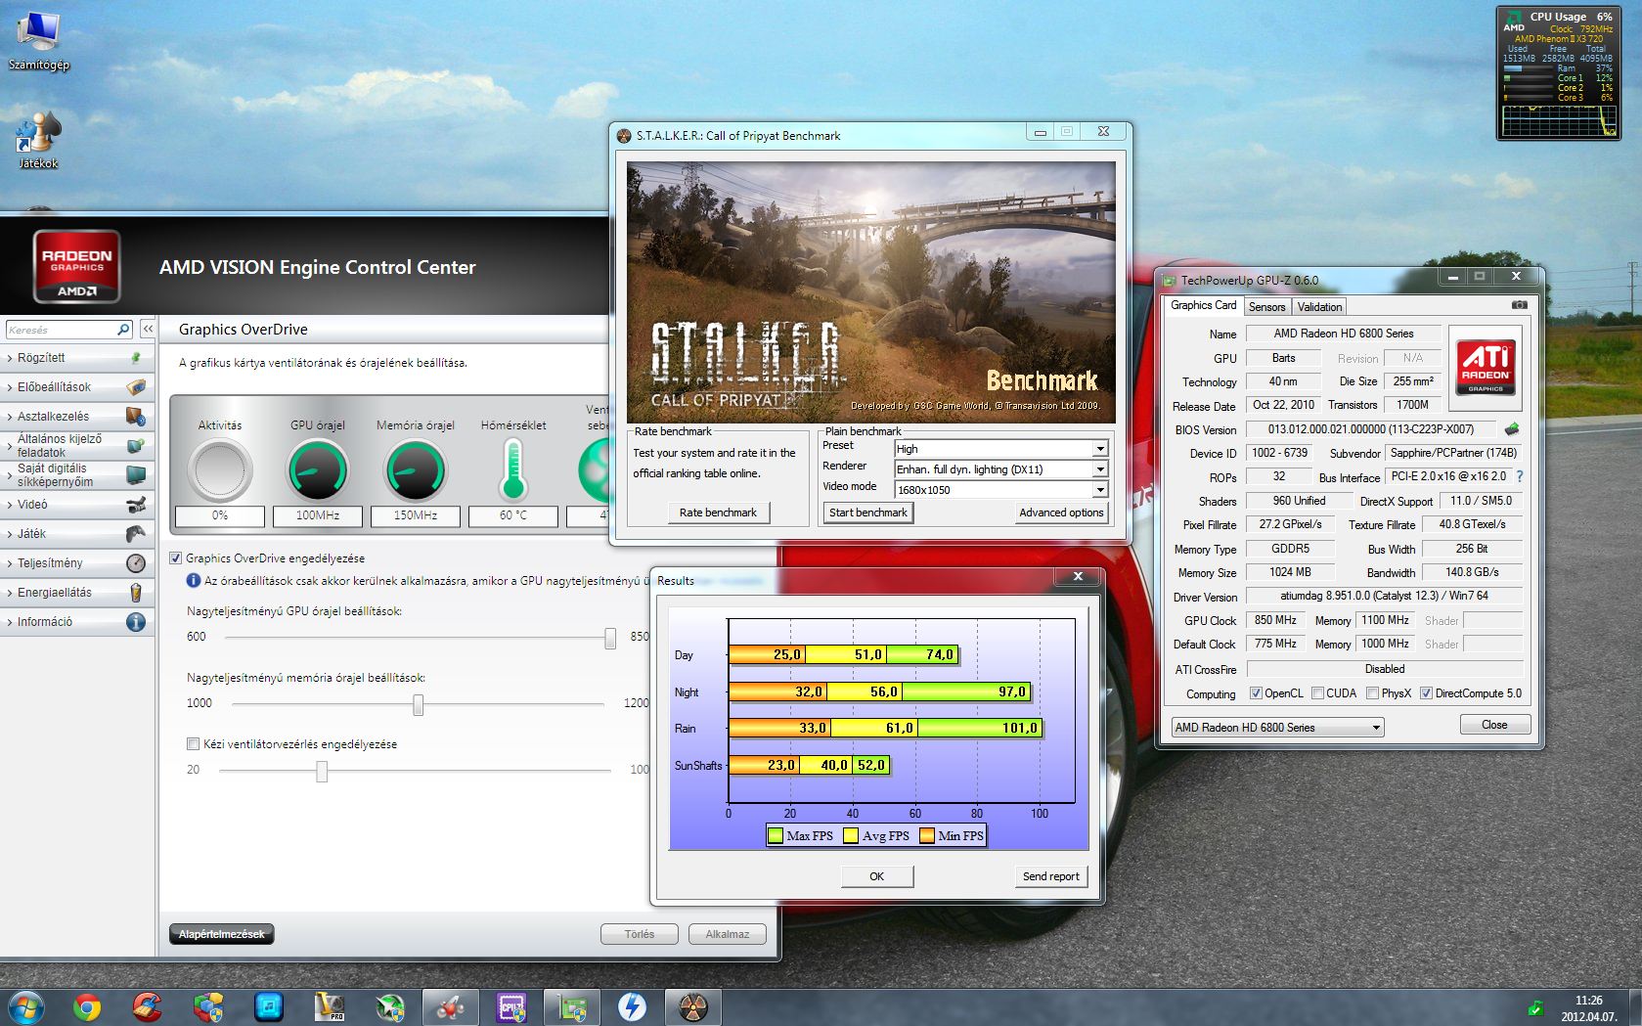Screen dimensions: 1642x1026
Task: Click Send report in the Results dialog
Action: point(1051,876)
